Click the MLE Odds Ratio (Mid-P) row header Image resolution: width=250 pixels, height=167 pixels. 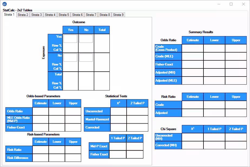pyautogui.click(x=19, y=119)
